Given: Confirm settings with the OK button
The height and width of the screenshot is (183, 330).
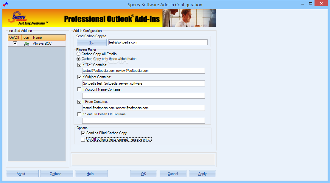Looking at the screenshot, I should tap(144, 174).
